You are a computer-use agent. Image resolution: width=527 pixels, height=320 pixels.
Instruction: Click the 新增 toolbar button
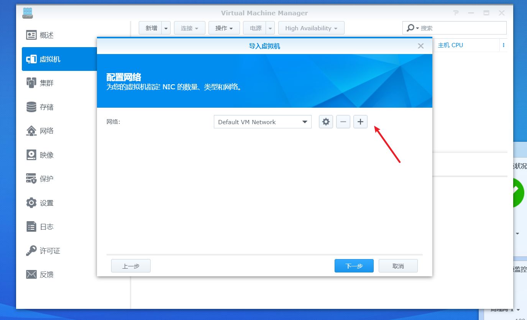pyautogui.click(x=151, y=28)
